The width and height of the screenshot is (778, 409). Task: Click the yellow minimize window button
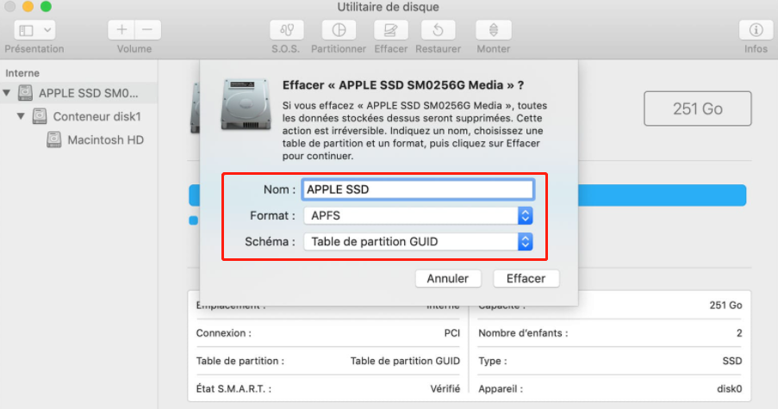click(28, 6)
